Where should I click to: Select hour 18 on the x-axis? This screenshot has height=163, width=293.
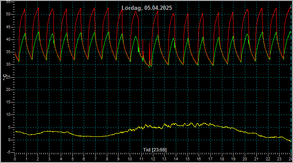[x=222, y=159]
